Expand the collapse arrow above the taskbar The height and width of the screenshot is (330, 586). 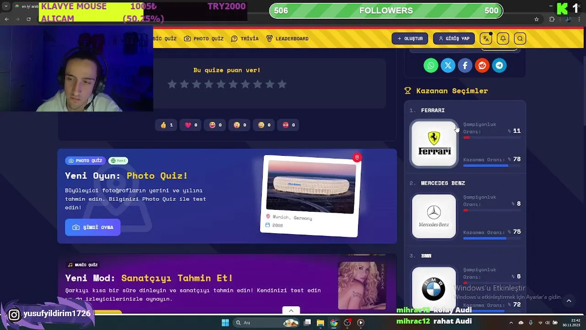(291, 311)
